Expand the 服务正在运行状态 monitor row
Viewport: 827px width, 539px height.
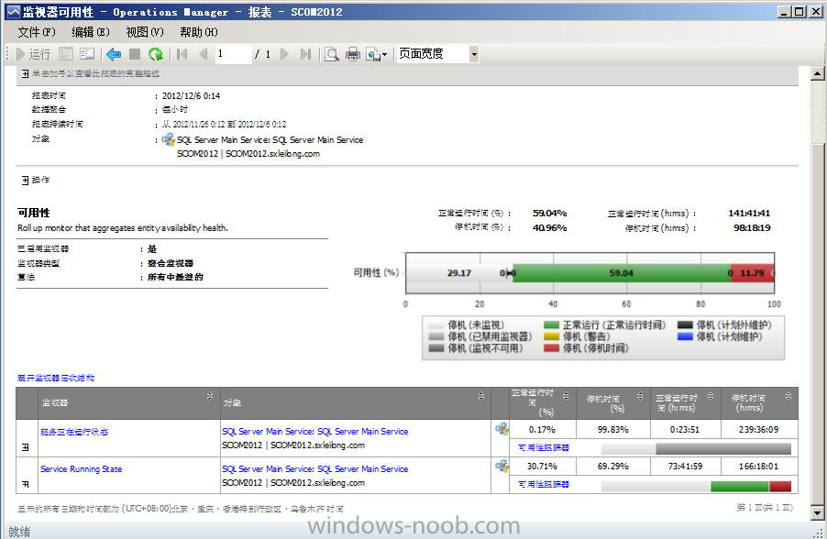pos(26,447)
